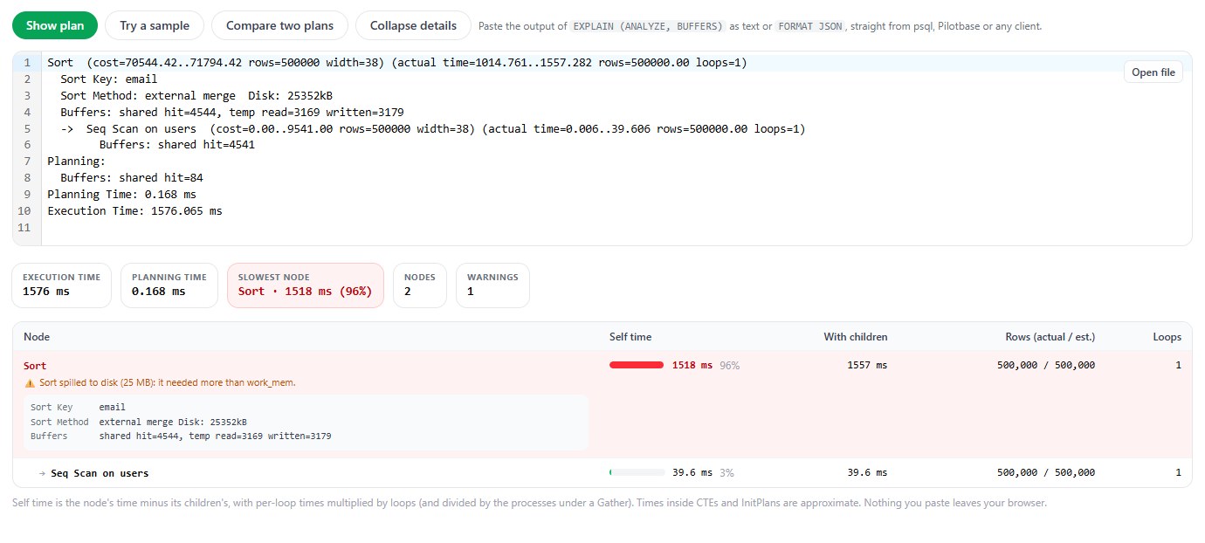The image size is (1205, 543).
Task: Click line number 7 in editor gutter
Action: (x=27, y=162)
